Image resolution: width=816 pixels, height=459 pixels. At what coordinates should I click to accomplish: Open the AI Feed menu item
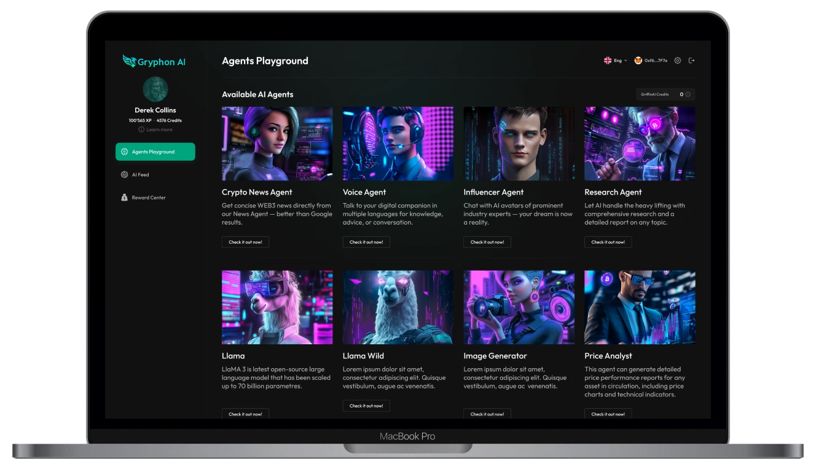(141, 175)
